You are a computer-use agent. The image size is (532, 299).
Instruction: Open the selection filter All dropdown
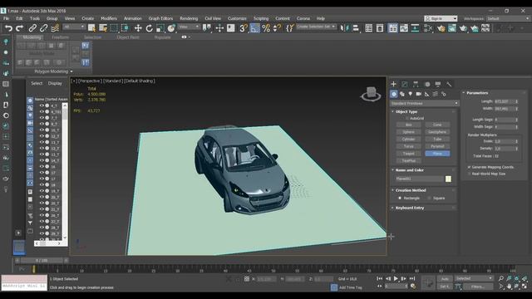pyautogui.click(x=74, y=27)
